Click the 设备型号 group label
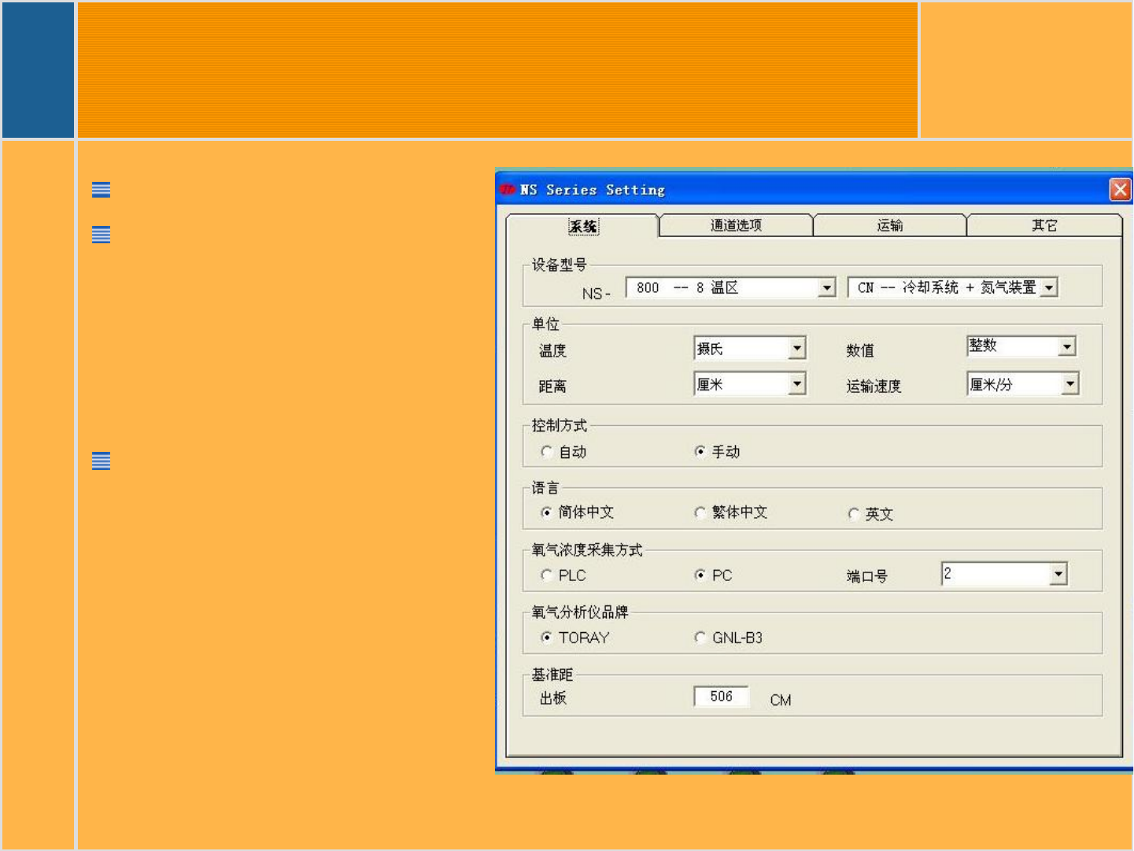The width and height of the screenshot is (1134, 851). pos(559,265)
